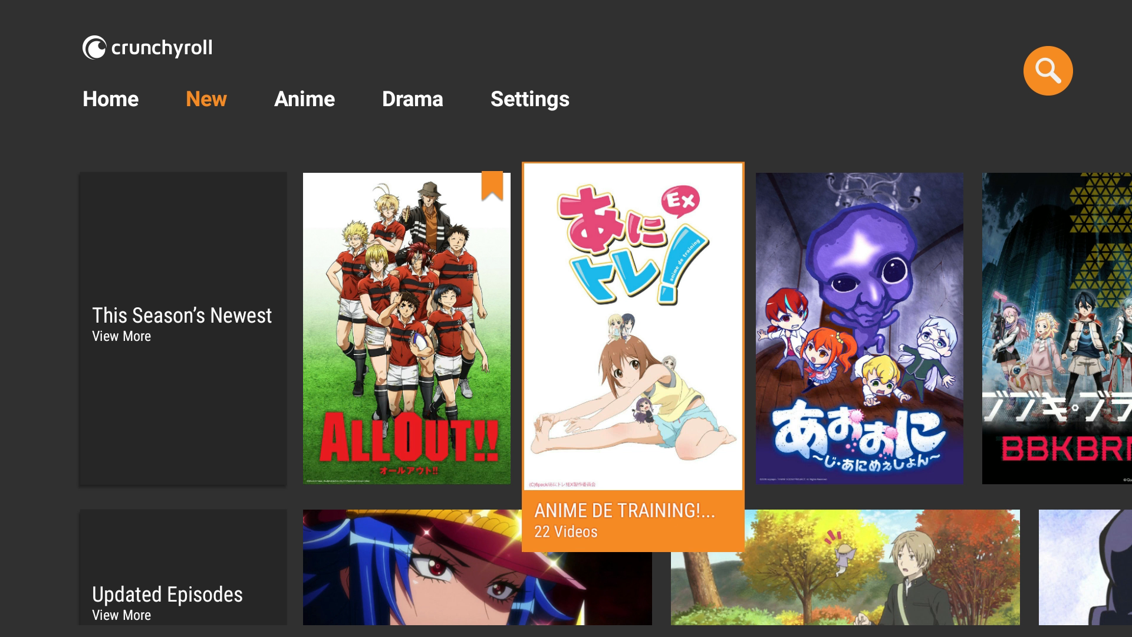Open the All Out!! rugby anime poster
The height and width of the screenshot is (637, 1132).
click(407, 329)
